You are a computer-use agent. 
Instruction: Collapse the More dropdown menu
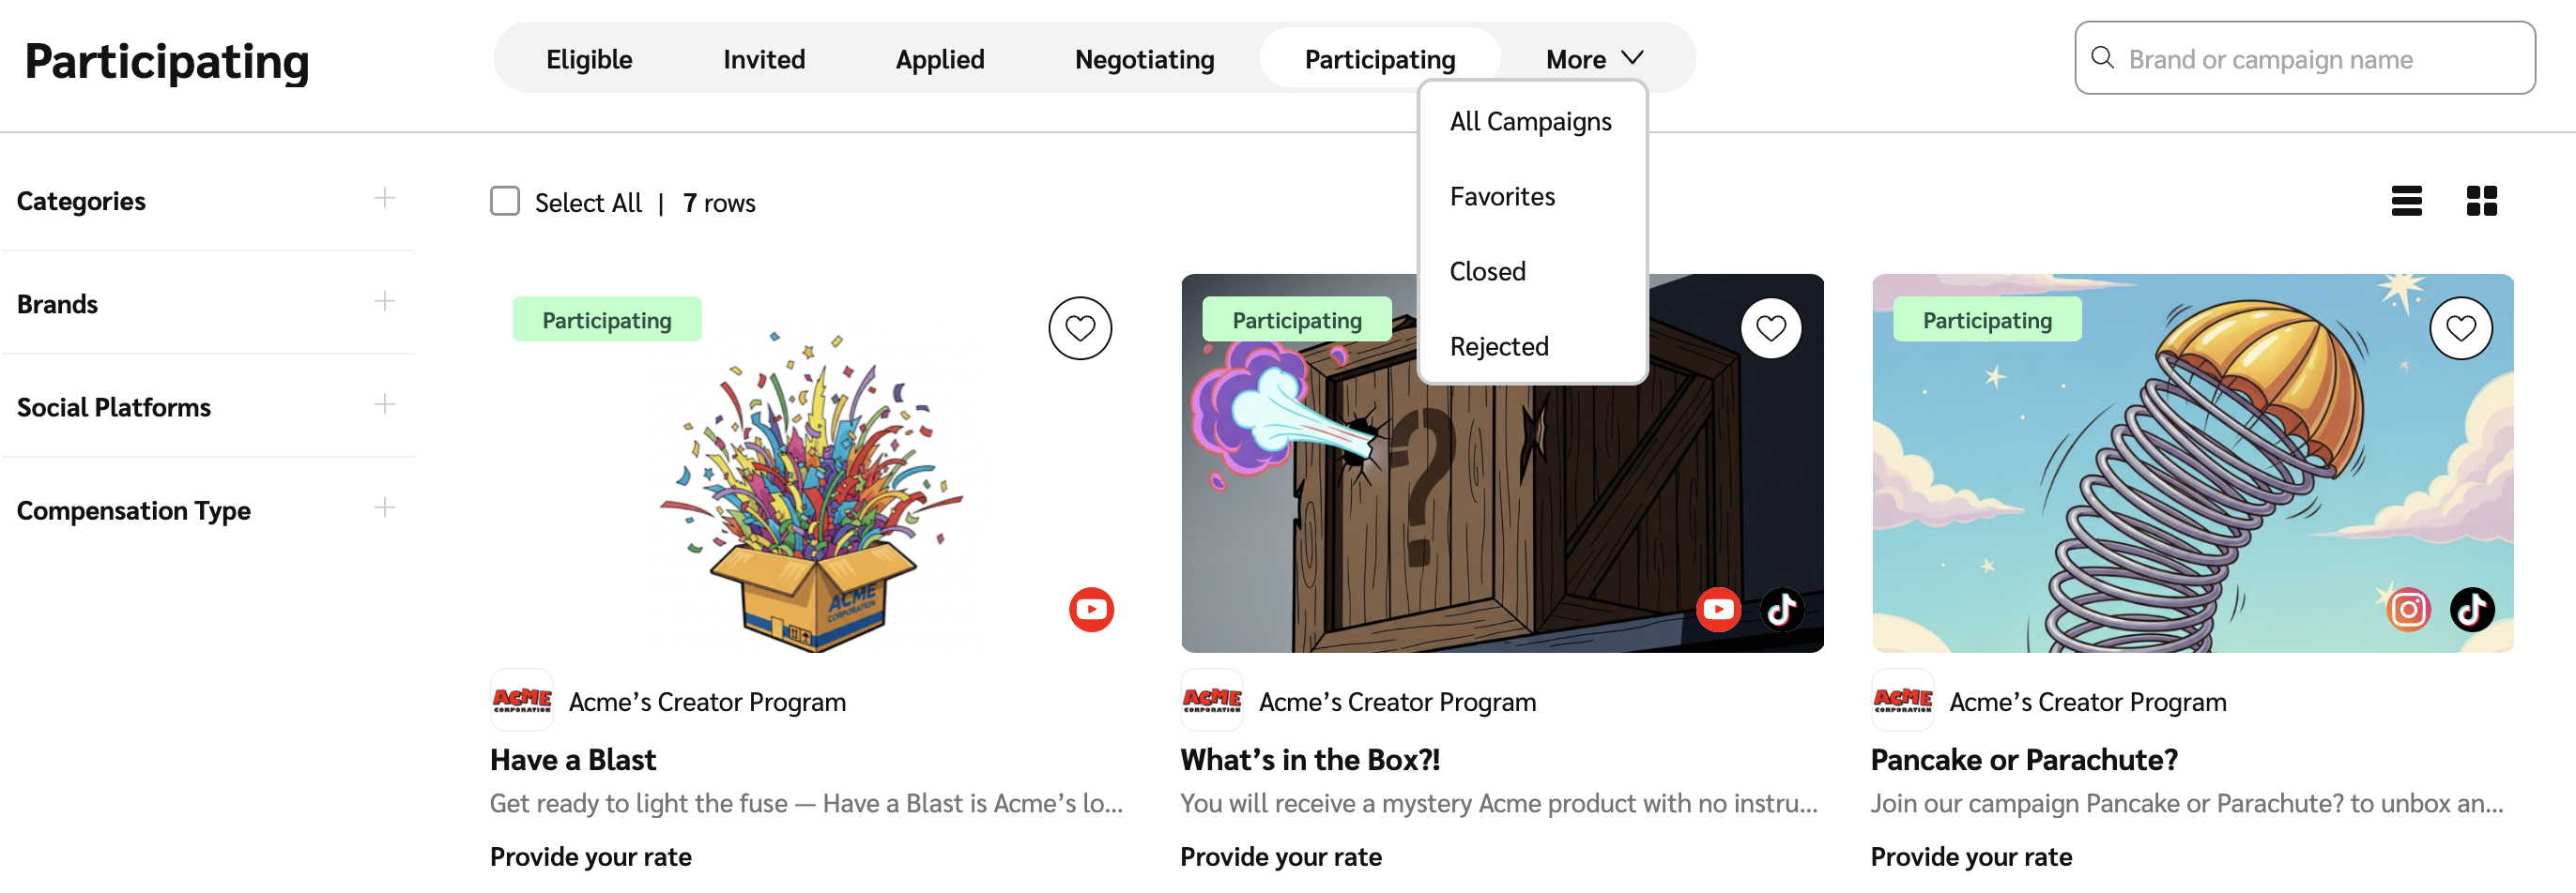[x=1594, y=59]
